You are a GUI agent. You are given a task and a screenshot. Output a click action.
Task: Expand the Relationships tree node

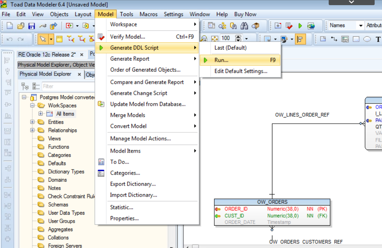tap(32, 130)
